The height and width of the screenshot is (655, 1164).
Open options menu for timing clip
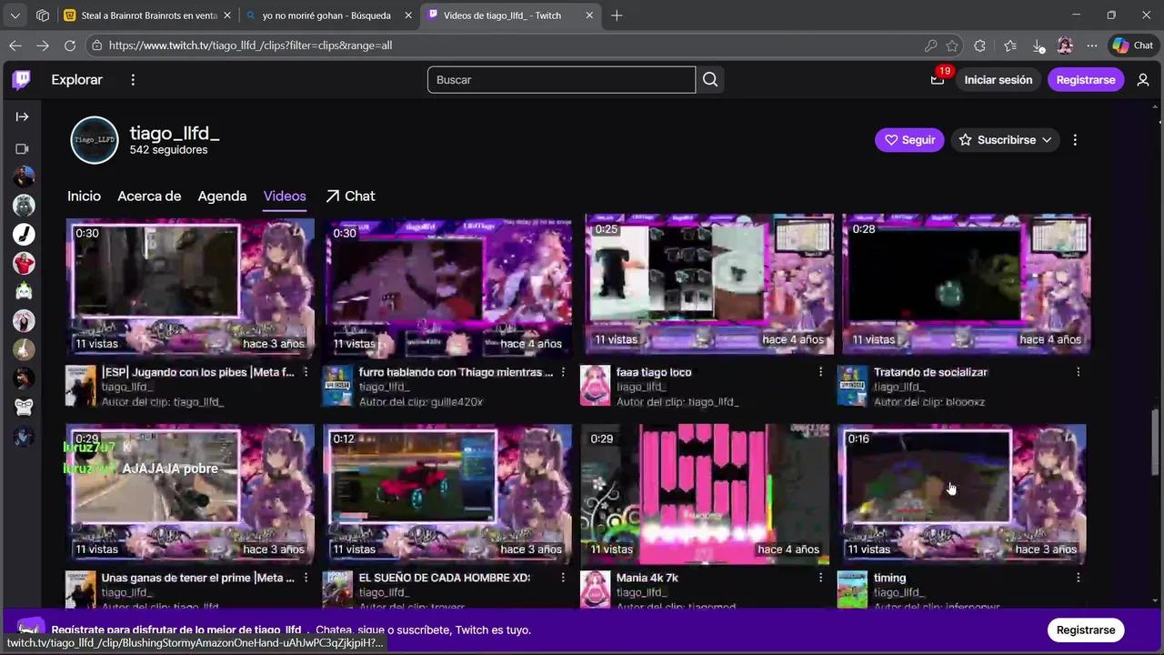(x=1079, y=578)
